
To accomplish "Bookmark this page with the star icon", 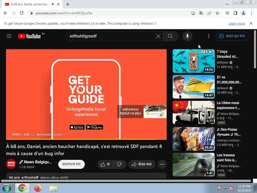I will [x=217, y=13].
